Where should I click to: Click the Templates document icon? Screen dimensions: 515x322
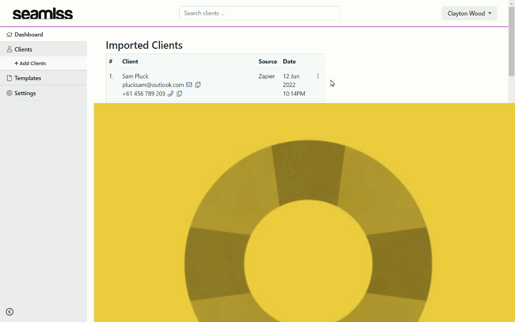pyautogui.click(x=9, y=78)
